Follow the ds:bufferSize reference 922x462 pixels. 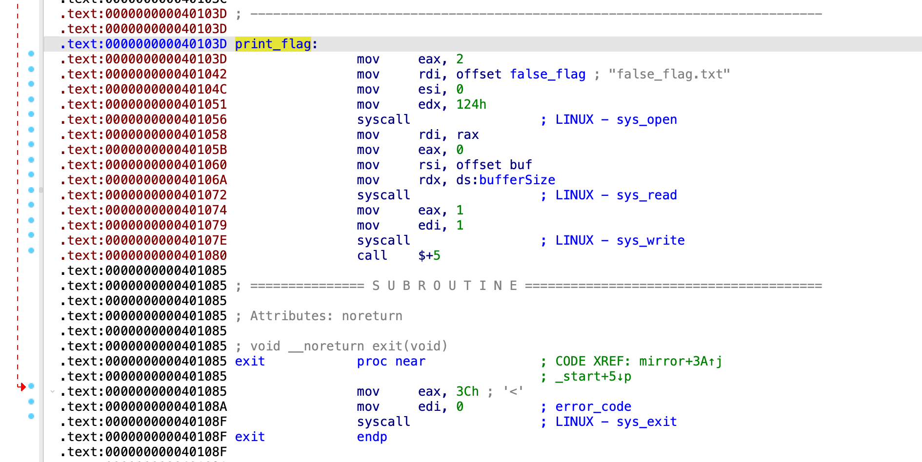[505, 180]
